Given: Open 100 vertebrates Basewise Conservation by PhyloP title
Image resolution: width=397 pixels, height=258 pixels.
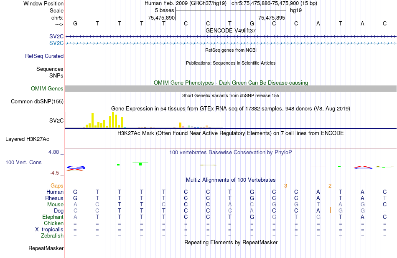Looking at the screenshot, I should pos(231,153).
